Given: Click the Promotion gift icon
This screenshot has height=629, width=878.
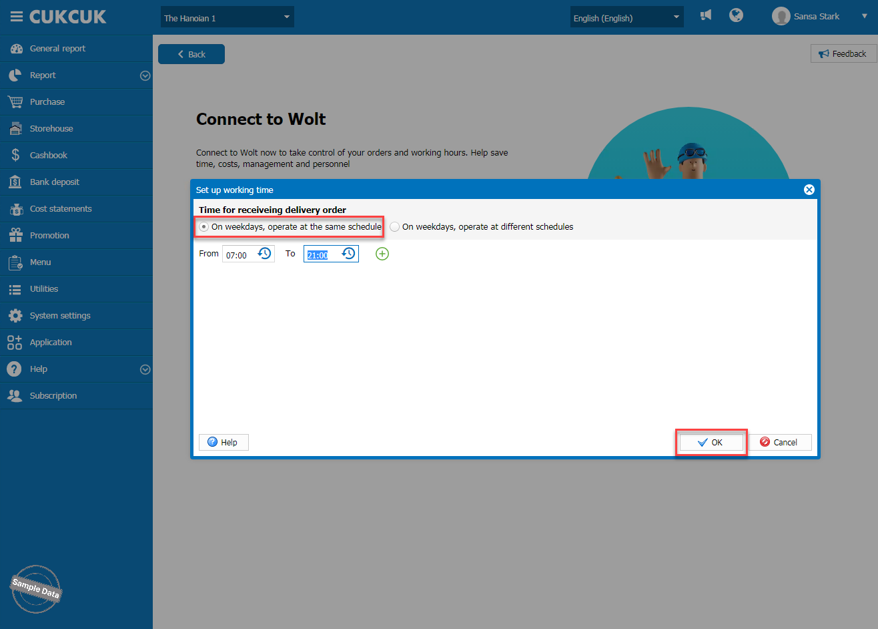Looking at the screenshot, I should [x=15, y=236].
